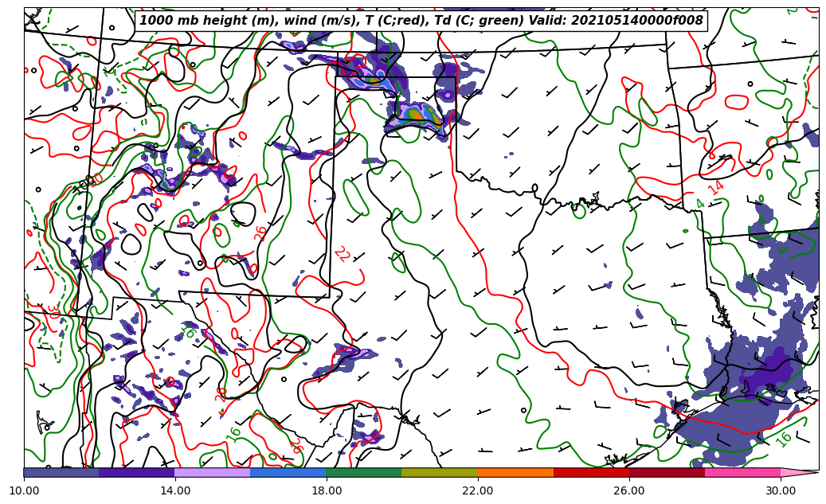Click the 10.00 colorbar tick label
Screen dimensions: 826x504
(x=24, y=490)
